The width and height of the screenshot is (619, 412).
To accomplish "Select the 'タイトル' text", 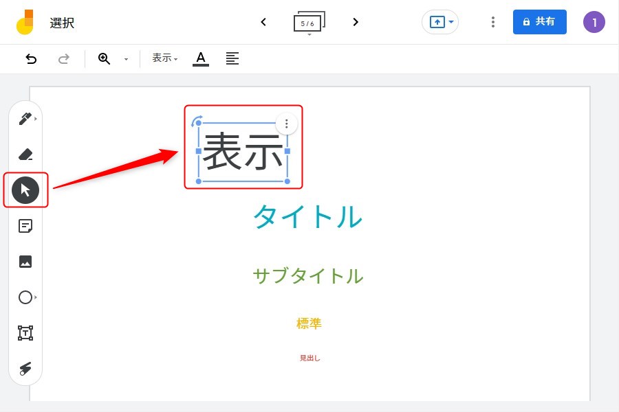I will point(308,216).
